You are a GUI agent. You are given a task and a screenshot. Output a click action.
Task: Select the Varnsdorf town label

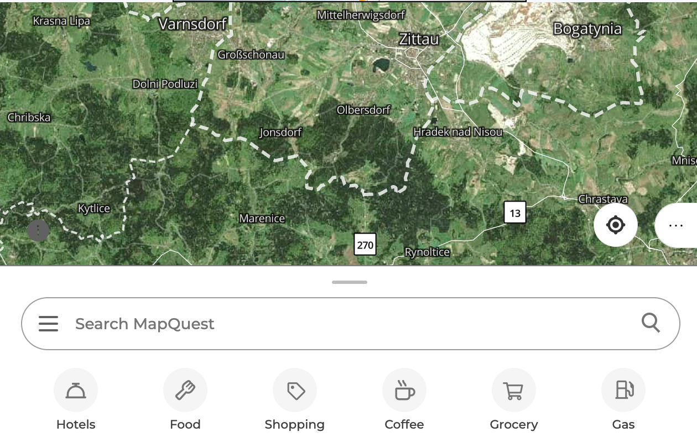[x=193, y=24]
